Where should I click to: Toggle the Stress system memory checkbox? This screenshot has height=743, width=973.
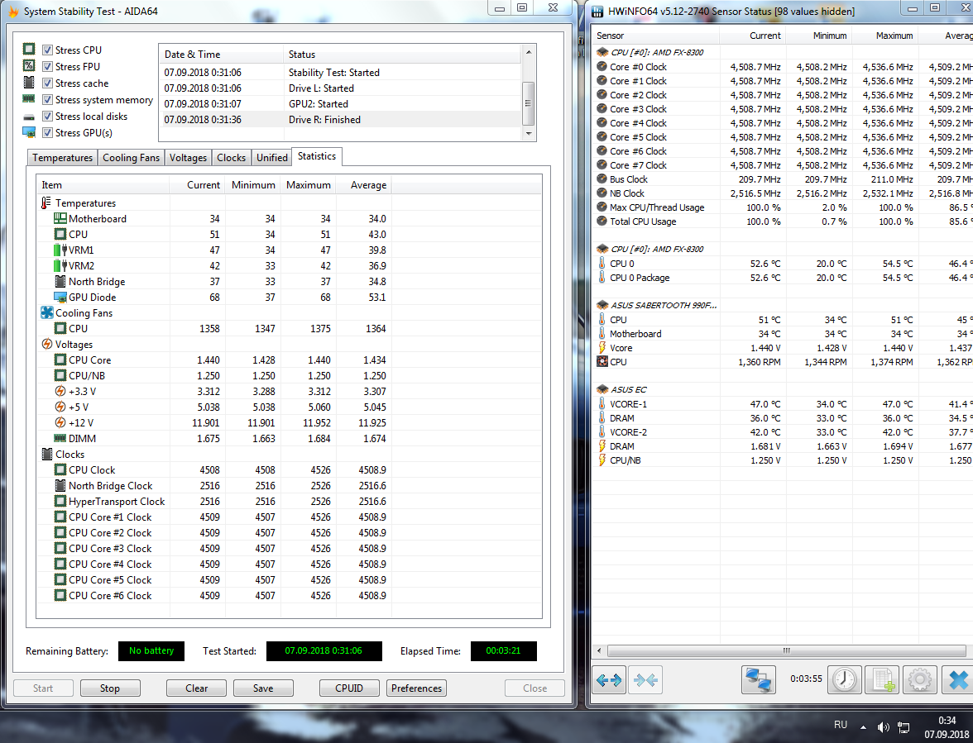click(47, 99)
